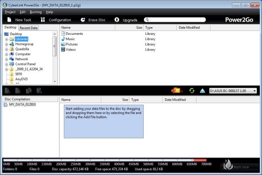Click first add file icon in compilation toolbar
262x175 pixels.
tap(7, 91)
